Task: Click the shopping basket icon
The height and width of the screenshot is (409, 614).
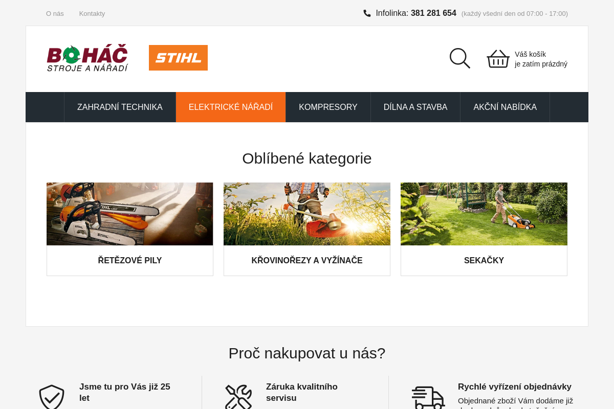Action: click(x=498, y=59)
